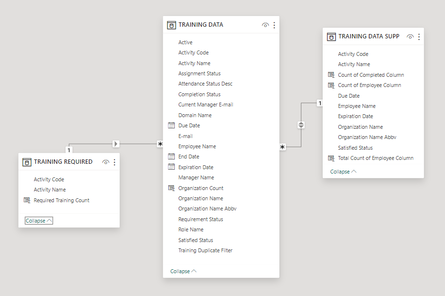Select the Current Manager E-mail field
445x296 pixels.
[x=205, y=104]
